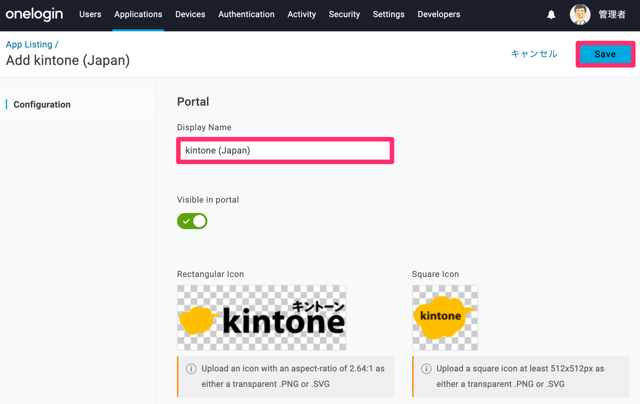Click the Save button
Viewport: 640px width, 404px height.
(605, 54)
